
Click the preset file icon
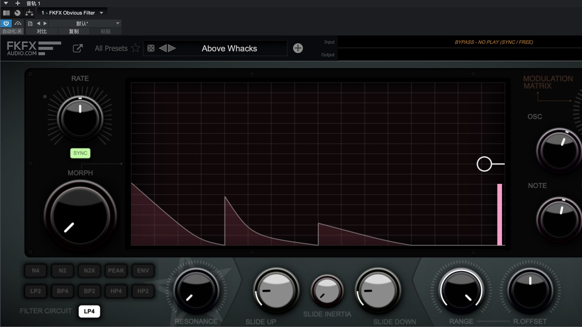pyautogui.click(x=30, y=23)
